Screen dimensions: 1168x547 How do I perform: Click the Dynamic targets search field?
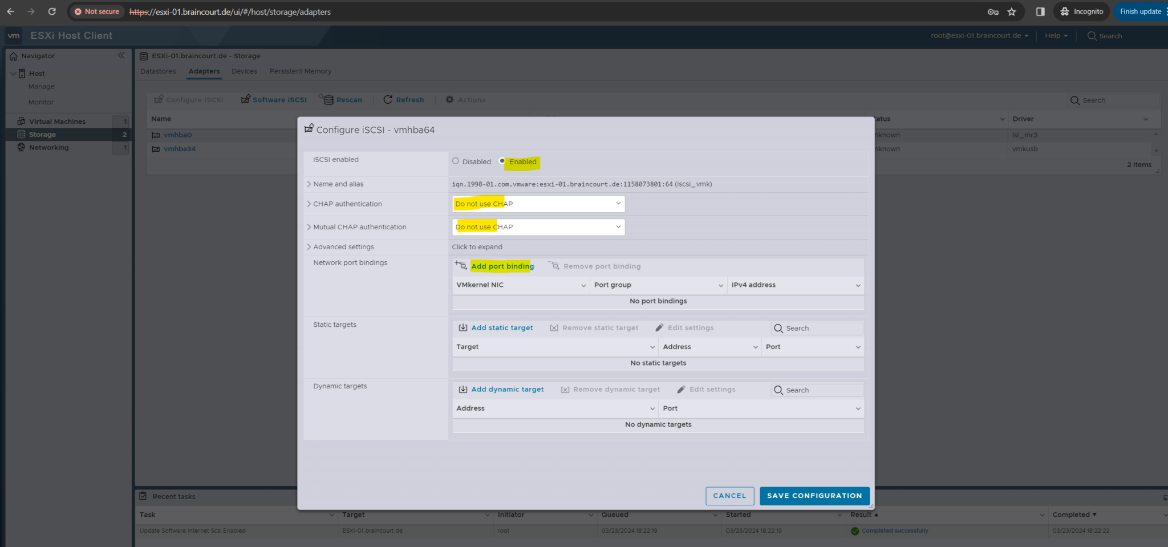pyautogui.click(x=817, y=390)
